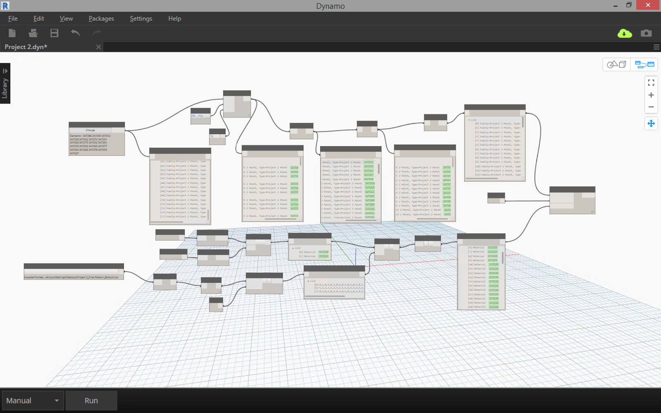Open the Manual run mode dropdown
The image size is (661, 413).
click(33, 401)
